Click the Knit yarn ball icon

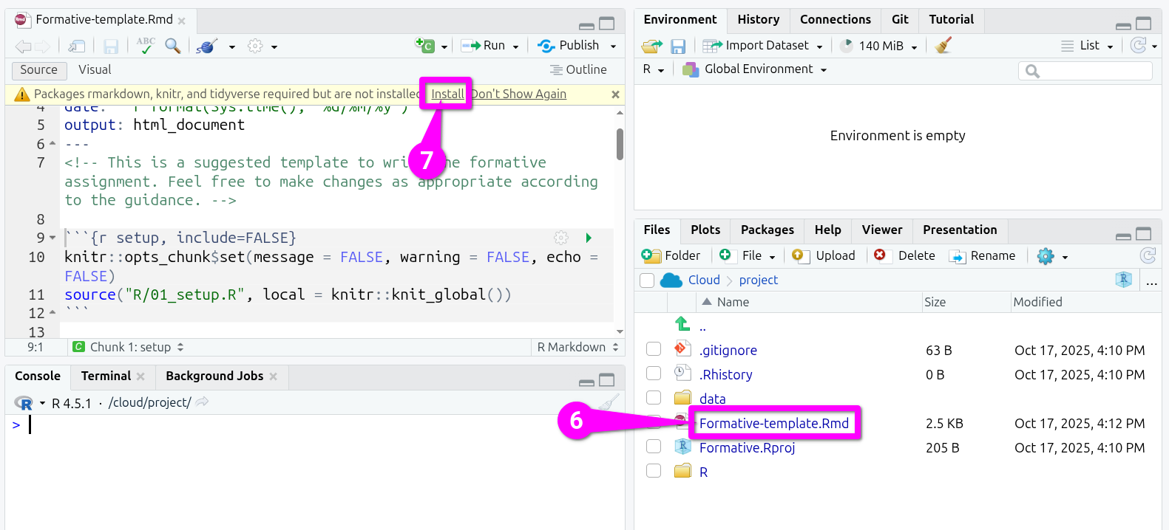point(206,47)
